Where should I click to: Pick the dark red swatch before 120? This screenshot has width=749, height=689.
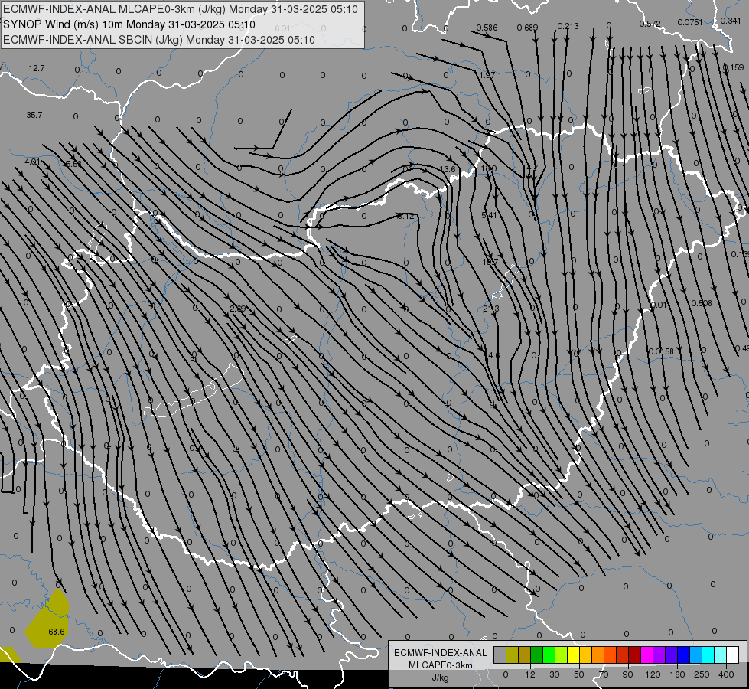pos(634,655)
